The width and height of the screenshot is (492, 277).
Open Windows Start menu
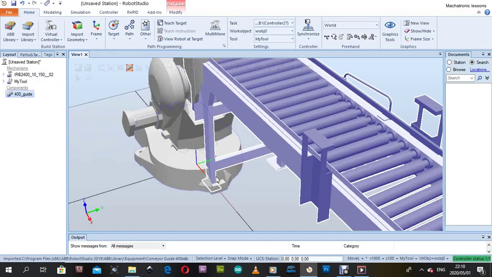8,270
